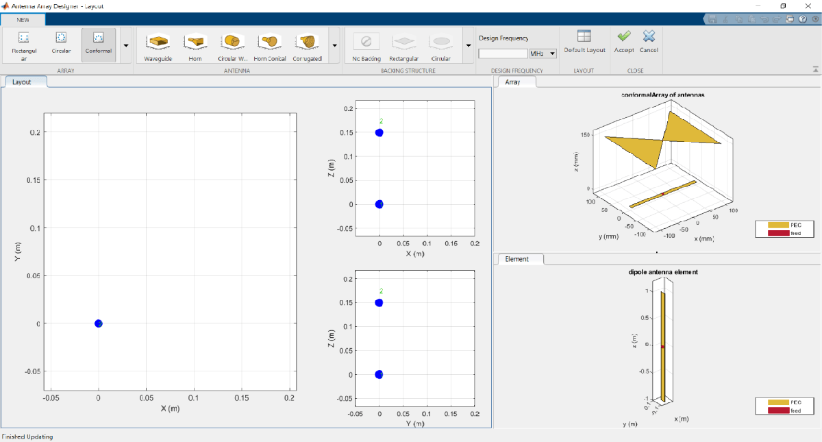Screen dimensions: 822x442
Task: Choose the Horn Conical antenna
Action: pyautogui.click(x=270, y=47)
